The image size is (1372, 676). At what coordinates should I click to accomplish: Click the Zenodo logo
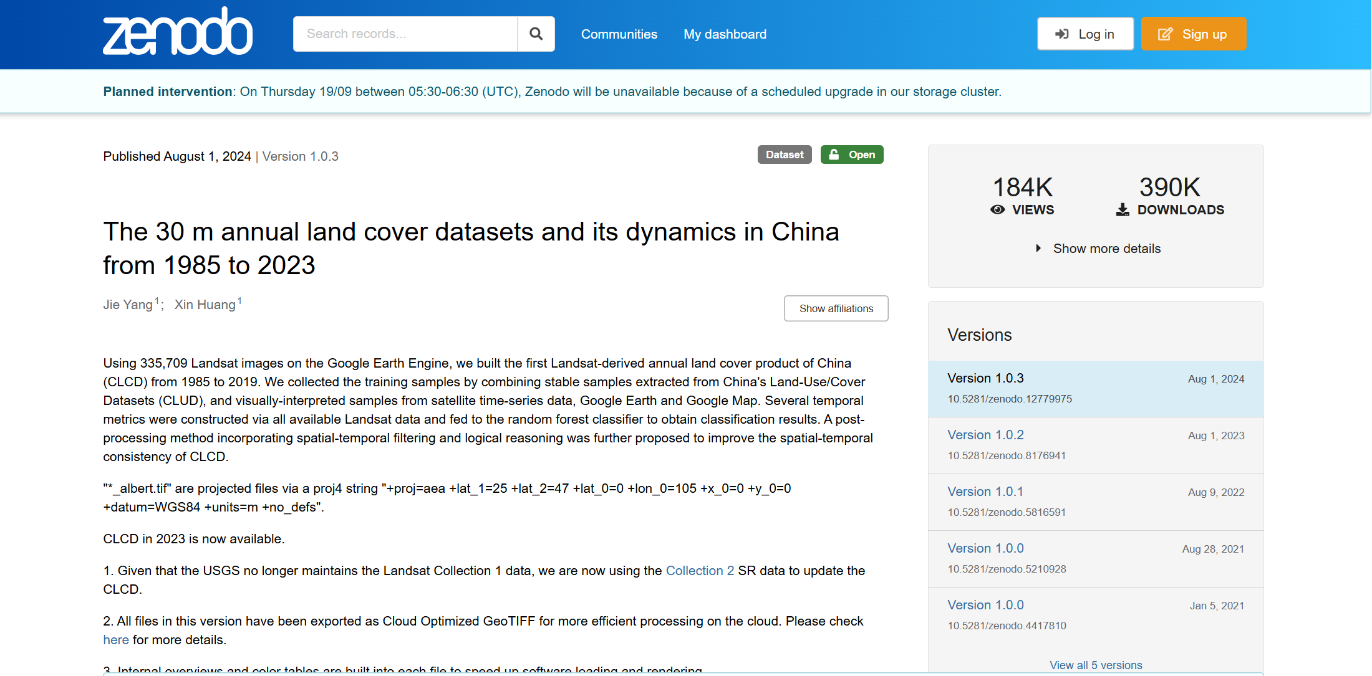click(x=178, y=32)
